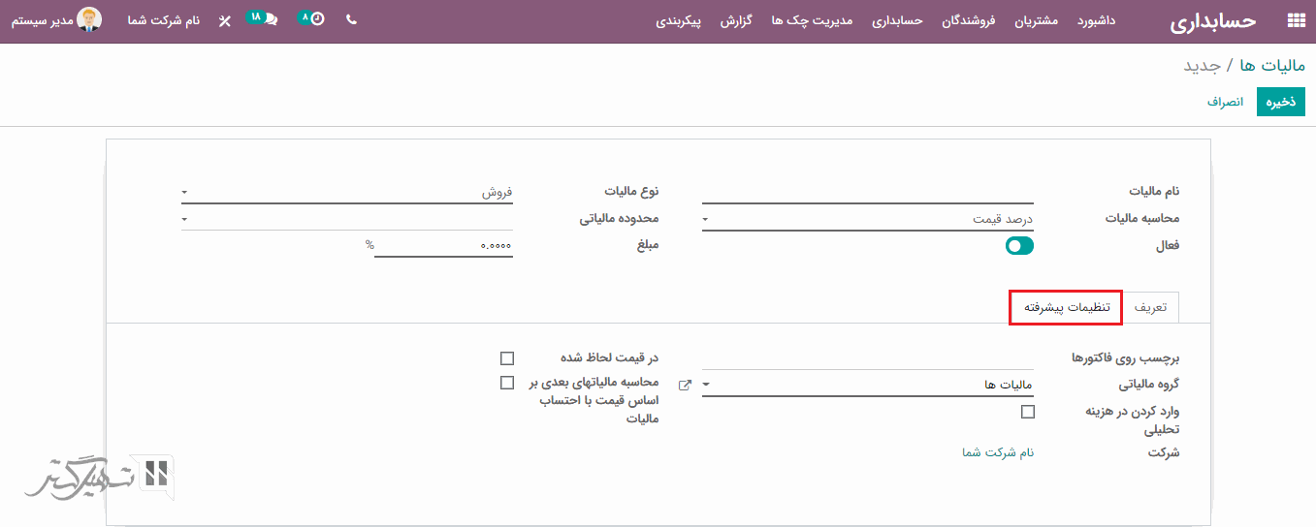
Task: Open activities clock icon with badge 8
Action: click(x=315, y=20)
